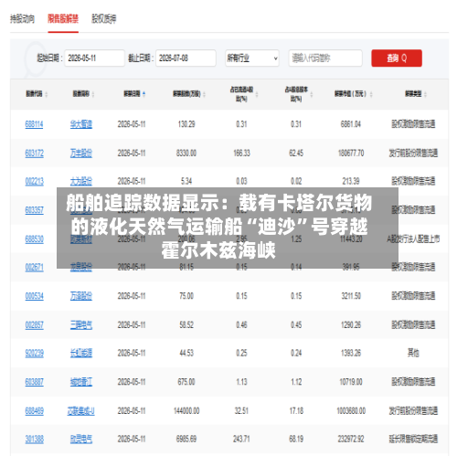
Task: Open stock code link 603357
Action: (34, 210)
